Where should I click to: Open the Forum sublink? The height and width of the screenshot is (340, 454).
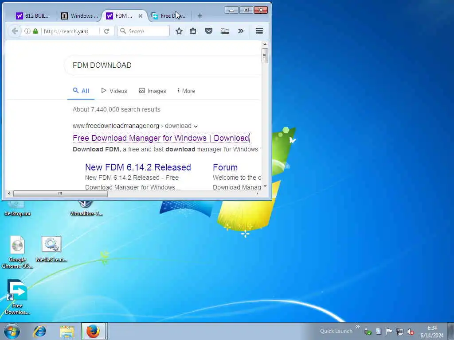(225, 167)
